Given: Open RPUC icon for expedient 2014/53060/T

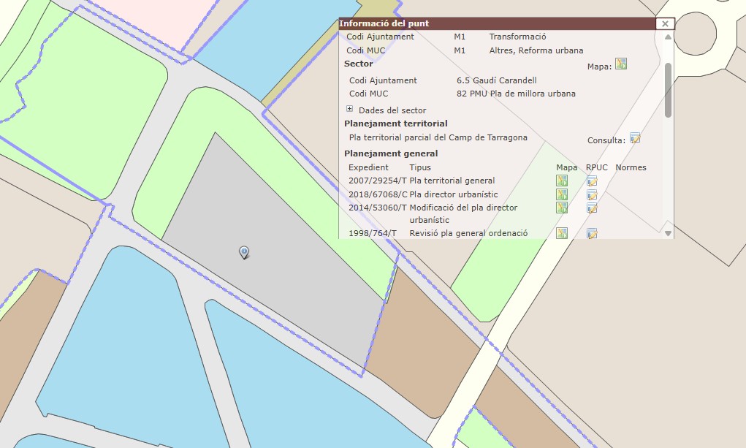Looking at the screenshot, I should [x=592, y=208].
